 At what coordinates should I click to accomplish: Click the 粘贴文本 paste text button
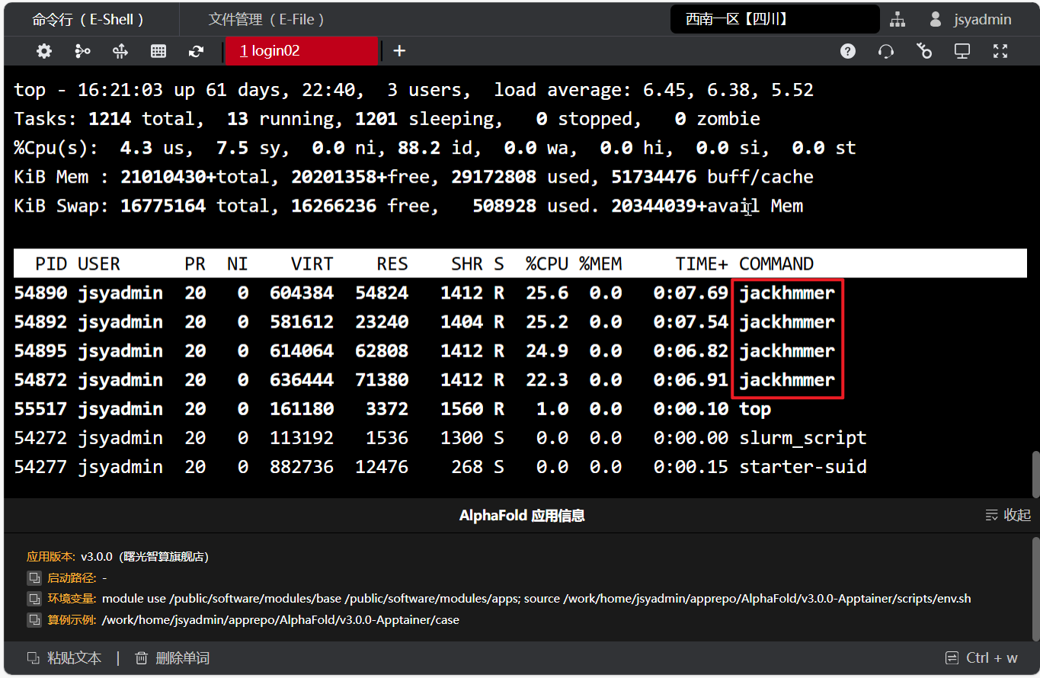tap(65, 658)
